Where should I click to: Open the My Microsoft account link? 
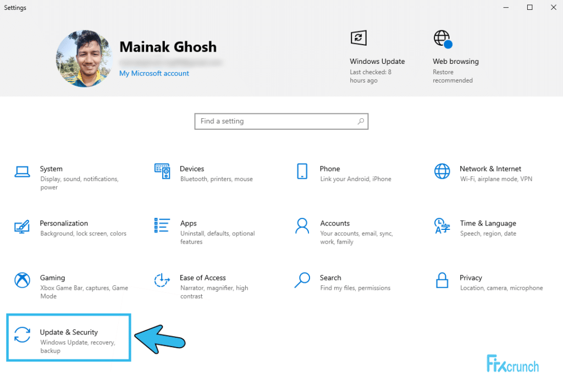(154, 73)
